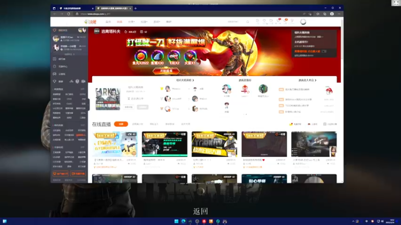
Task: Open Windows Start menu on taskbar
Action: click(x=176, y=221)
